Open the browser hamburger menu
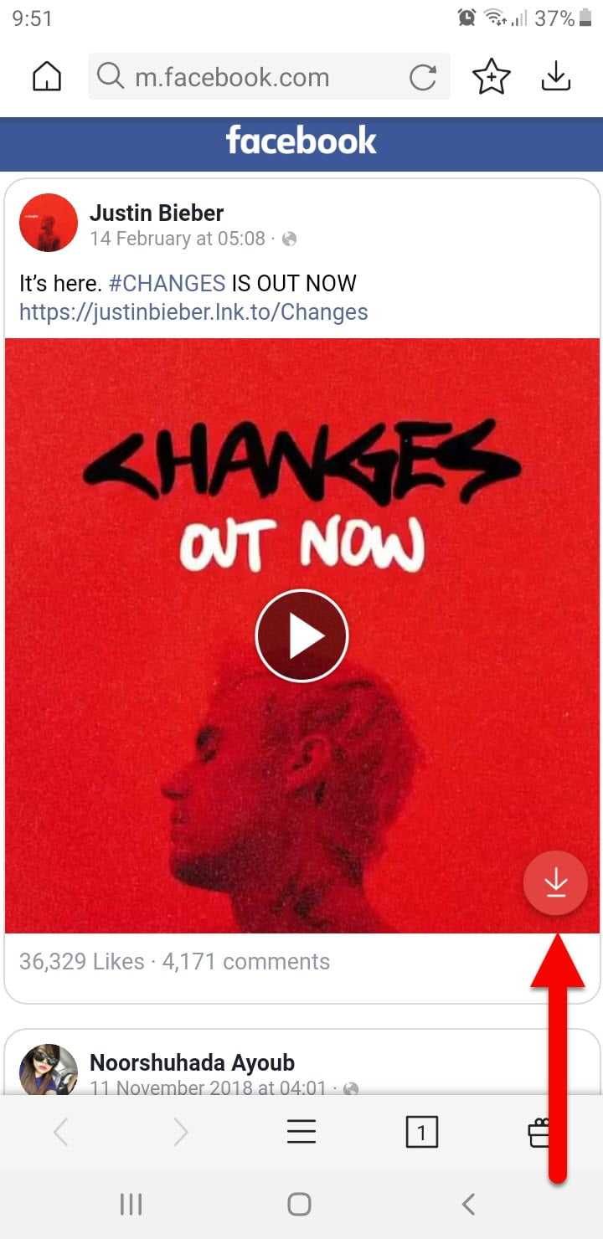 301,1133
